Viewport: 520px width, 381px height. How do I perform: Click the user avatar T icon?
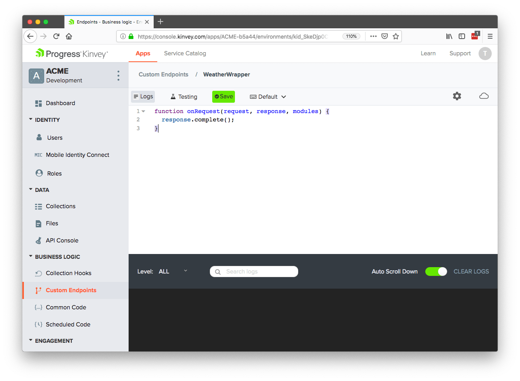(485, 53)
